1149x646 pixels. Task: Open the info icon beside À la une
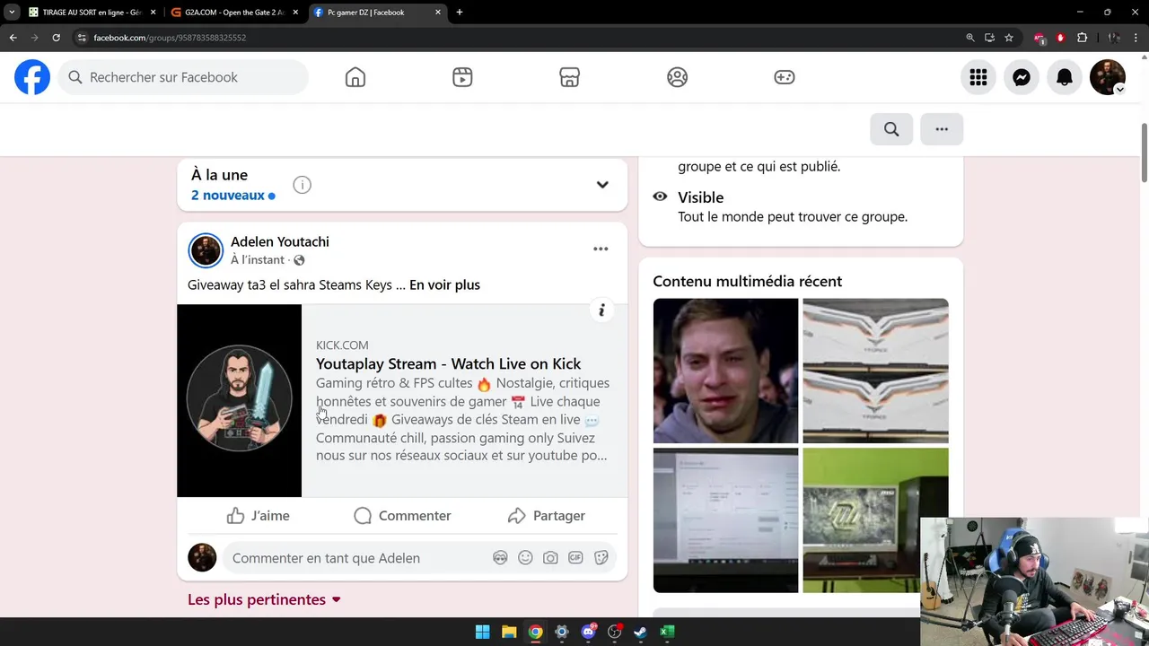303,185
